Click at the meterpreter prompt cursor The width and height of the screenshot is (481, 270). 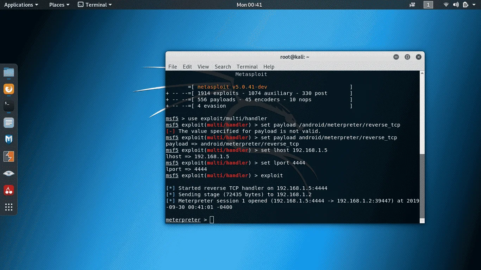[212, 220]
